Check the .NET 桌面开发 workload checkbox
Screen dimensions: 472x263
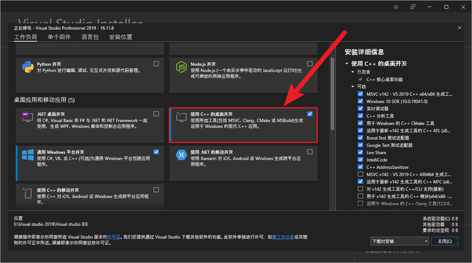156,114
